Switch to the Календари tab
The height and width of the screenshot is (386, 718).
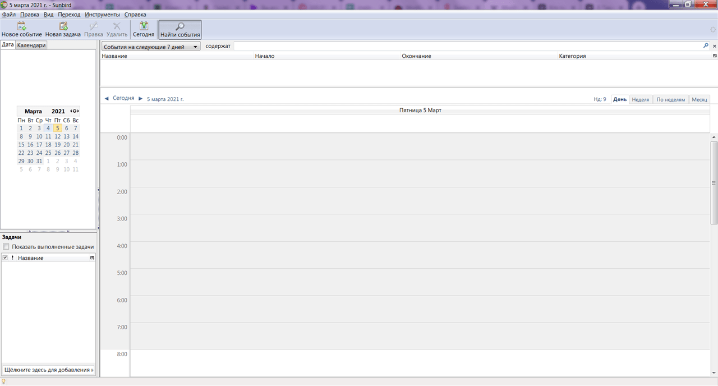(x=31, y=45)
